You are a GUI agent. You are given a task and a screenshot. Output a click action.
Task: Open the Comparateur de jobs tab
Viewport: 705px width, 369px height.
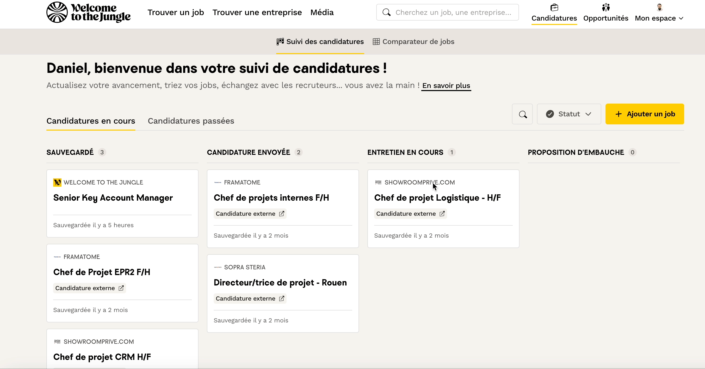pyautogui.click(x=413, y=42)
